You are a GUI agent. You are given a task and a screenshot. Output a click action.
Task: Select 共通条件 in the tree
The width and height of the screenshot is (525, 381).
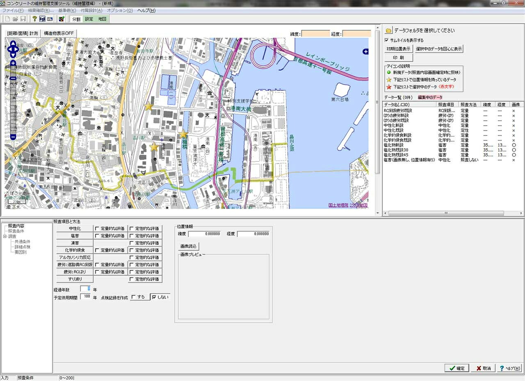tap(22, 241)
